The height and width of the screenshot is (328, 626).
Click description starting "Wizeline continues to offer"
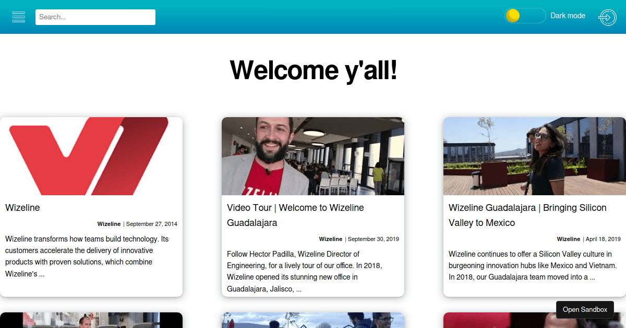[533, 266]
